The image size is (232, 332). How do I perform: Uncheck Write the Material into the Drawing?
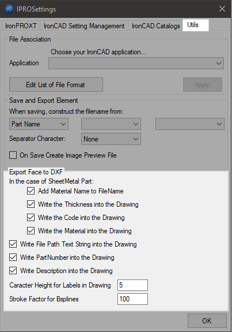pos(31,231)
